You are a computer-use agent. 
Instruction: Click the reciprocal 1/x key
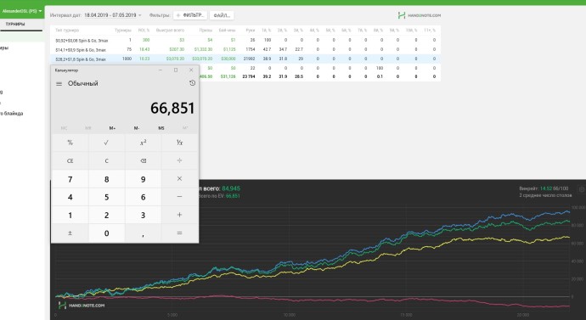[180, 143]
